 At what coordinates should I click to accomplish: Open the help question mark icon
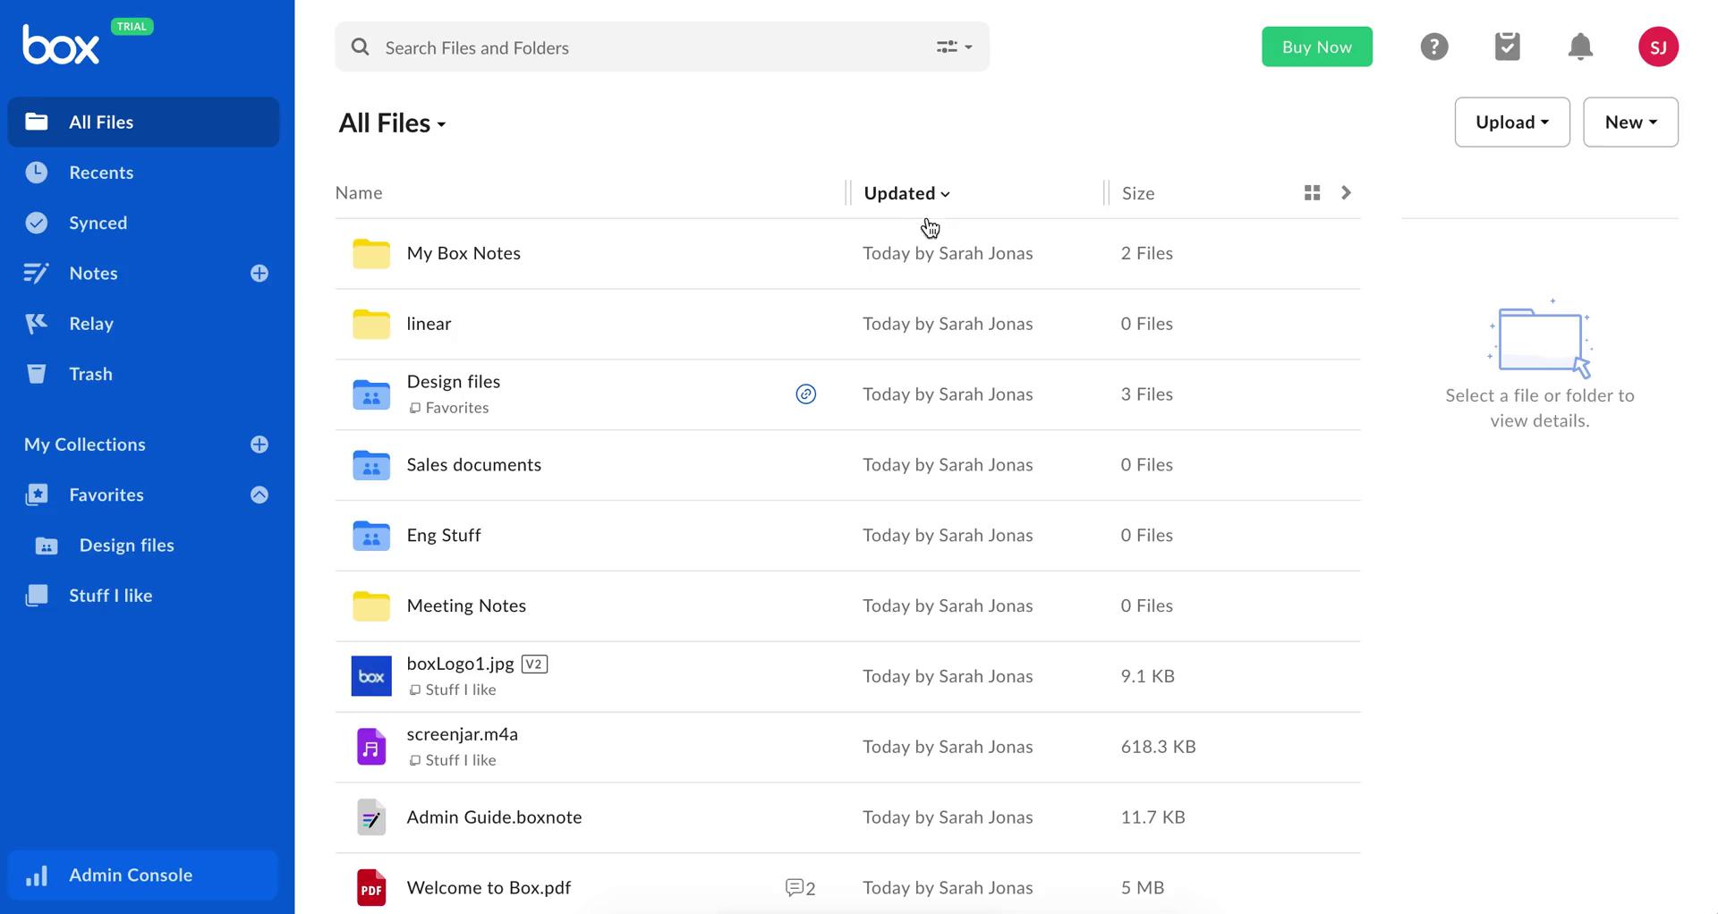1434,47
